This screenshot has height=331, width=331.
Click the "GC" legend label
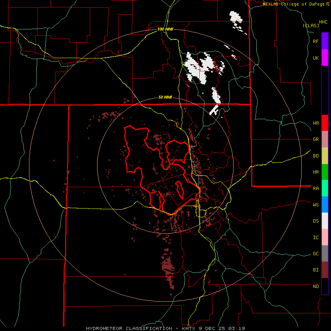click(x=316, y=254)
